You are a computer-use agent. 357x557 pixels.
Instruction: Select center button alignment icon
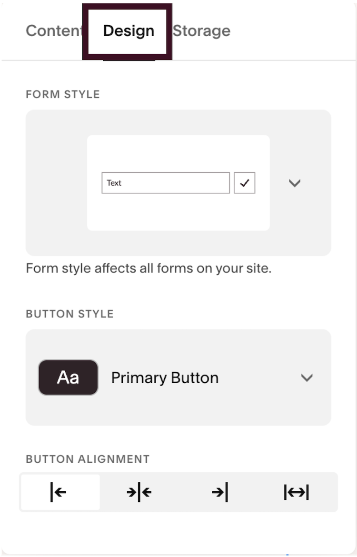coord(139,492)
